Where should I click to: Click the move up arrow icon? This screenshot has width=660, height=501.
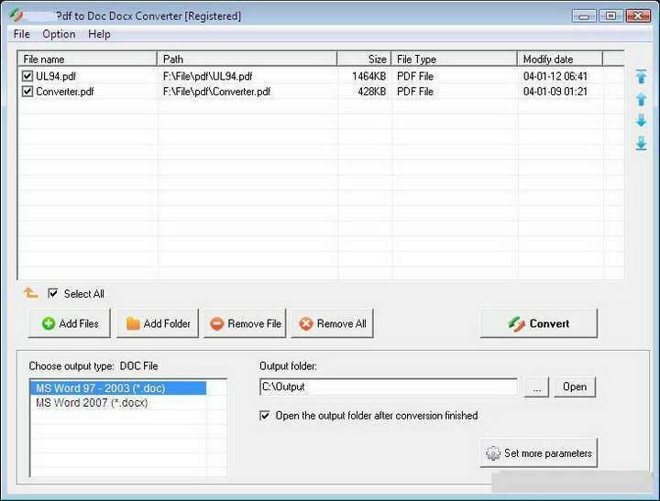[x=641, y=99]
